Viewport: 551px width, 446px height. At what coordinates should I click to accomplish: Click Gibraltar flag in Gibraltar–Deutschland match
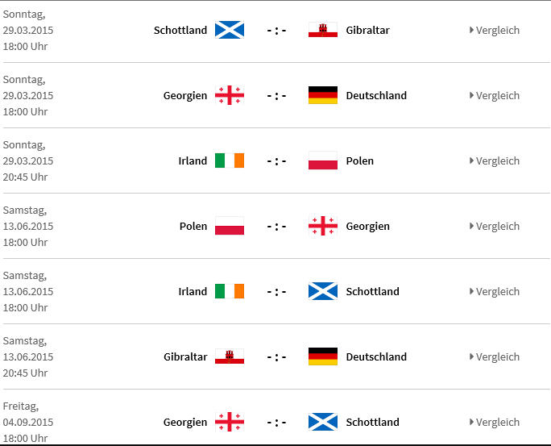tap(230, 356)
